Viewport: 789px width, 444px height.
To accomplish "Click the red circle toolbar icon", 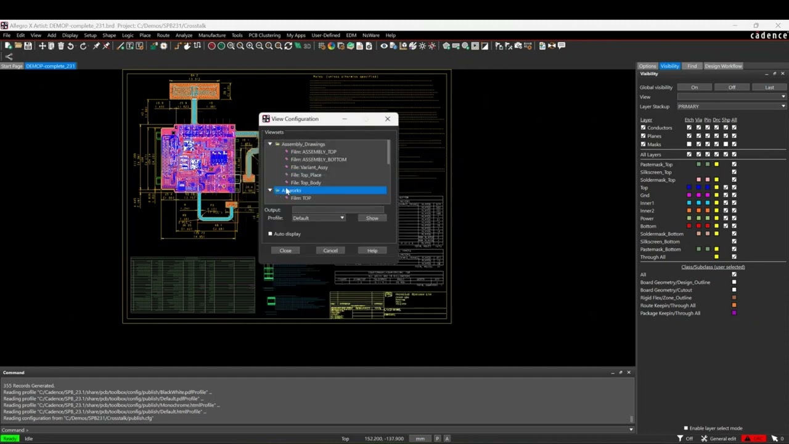I will coord(211,46).
